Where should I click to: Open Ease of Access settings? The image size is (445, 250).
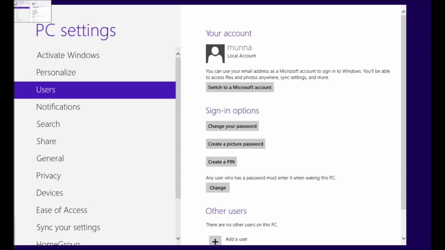[62, 210]
